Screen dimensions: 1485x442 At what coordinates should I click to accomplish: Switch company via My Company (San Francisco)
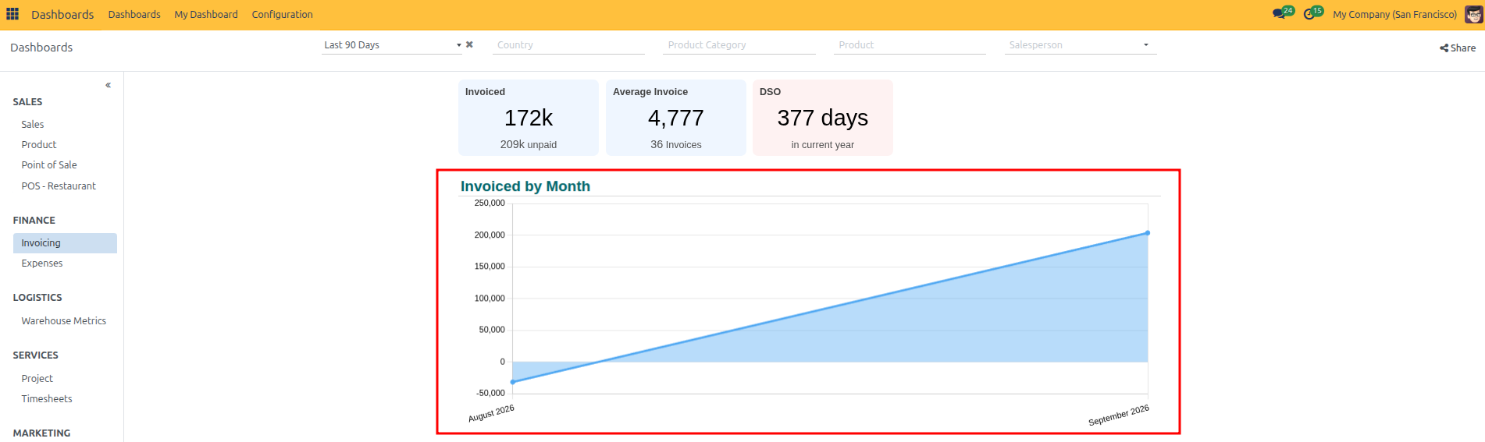[x=1394, y=14]
